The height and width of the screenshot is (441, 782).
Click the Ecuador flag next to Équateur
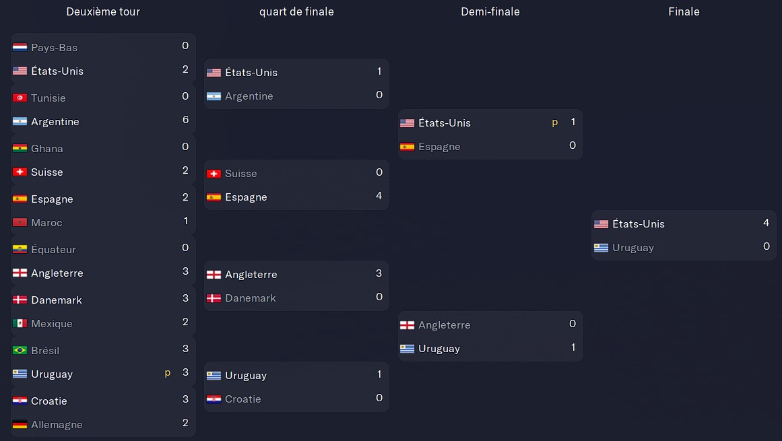click(20, 249)
